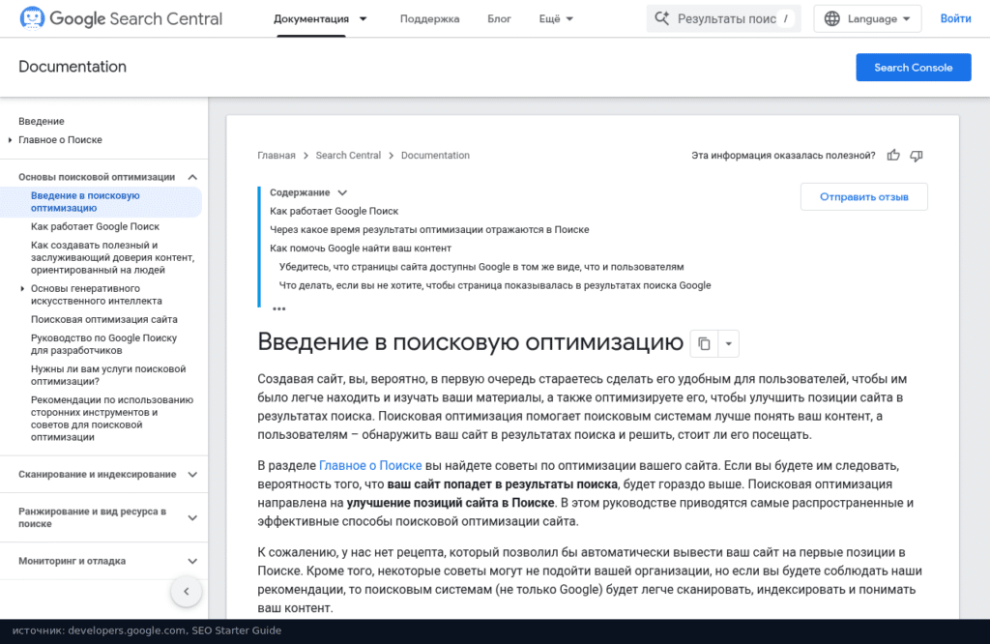Open Поисковая оптимизация сайта sidebar item
The height and width of the screenshot is (644, 990).
click(x=104, y=319)
